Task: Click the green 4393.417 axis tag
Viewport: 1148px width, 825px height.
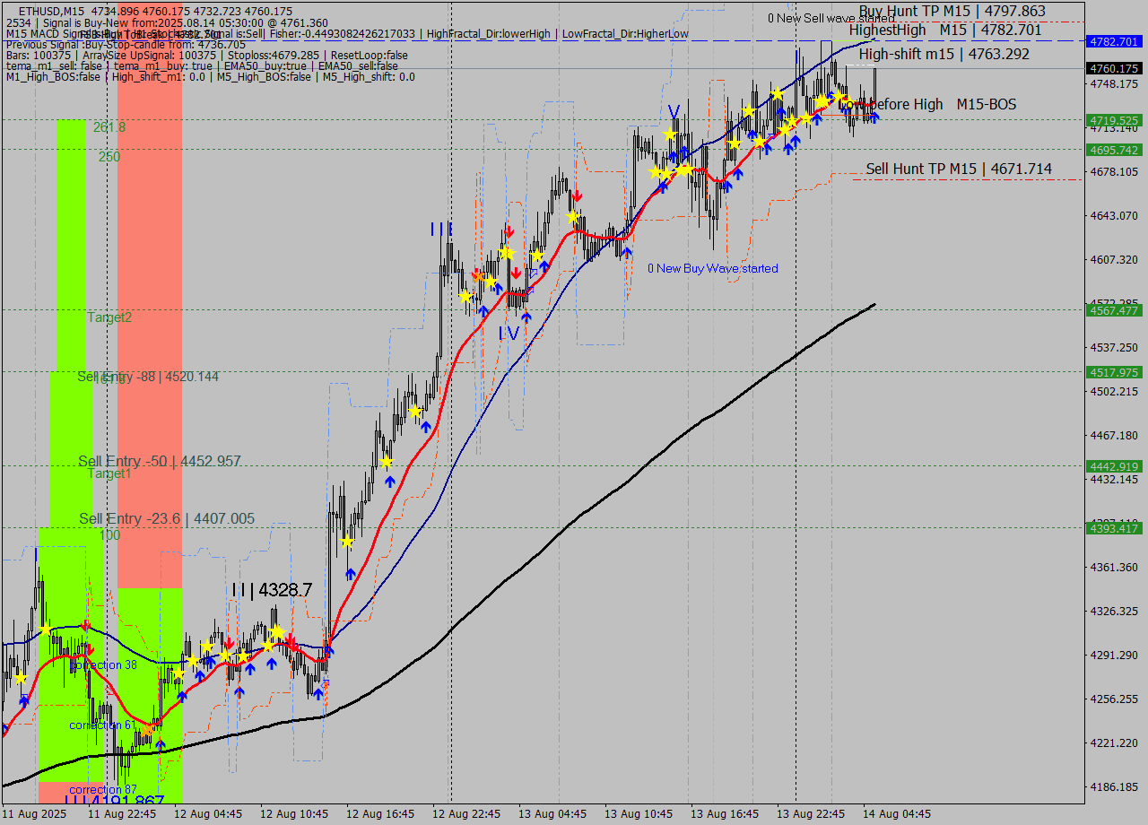Action: [1113, 528]
